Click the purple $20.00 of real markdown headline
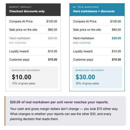130x130 pixels. tap(59, 102)
